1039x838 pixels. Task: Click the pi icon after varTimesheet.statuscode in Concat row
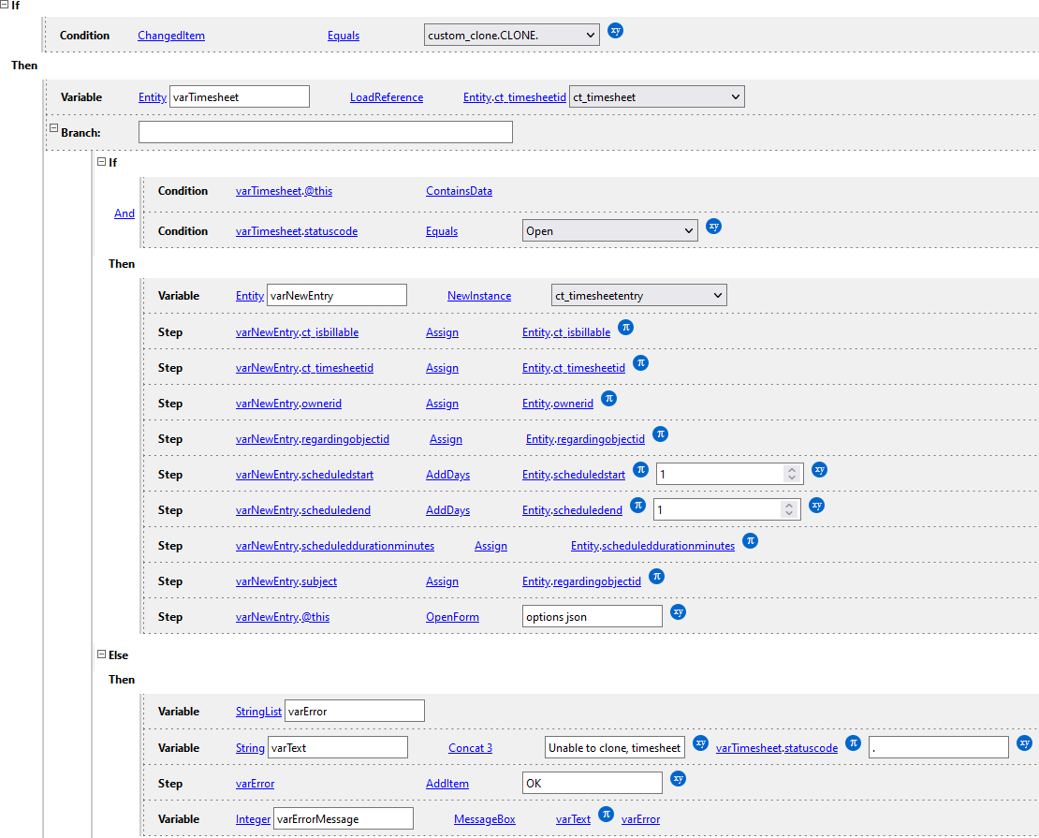click(x=853, y=743)
